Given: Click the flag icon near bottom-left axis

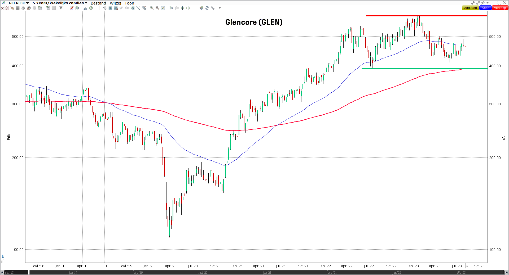Looking at the screenshot, I should (3, 256).
